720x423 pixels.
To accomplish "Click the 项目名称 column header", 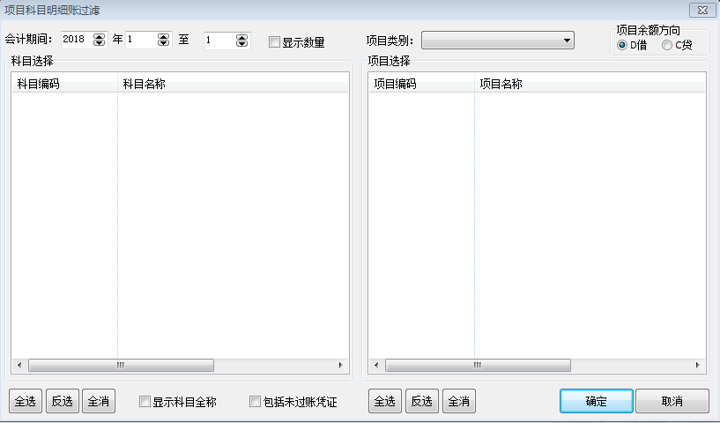I will tap(590, 84).
